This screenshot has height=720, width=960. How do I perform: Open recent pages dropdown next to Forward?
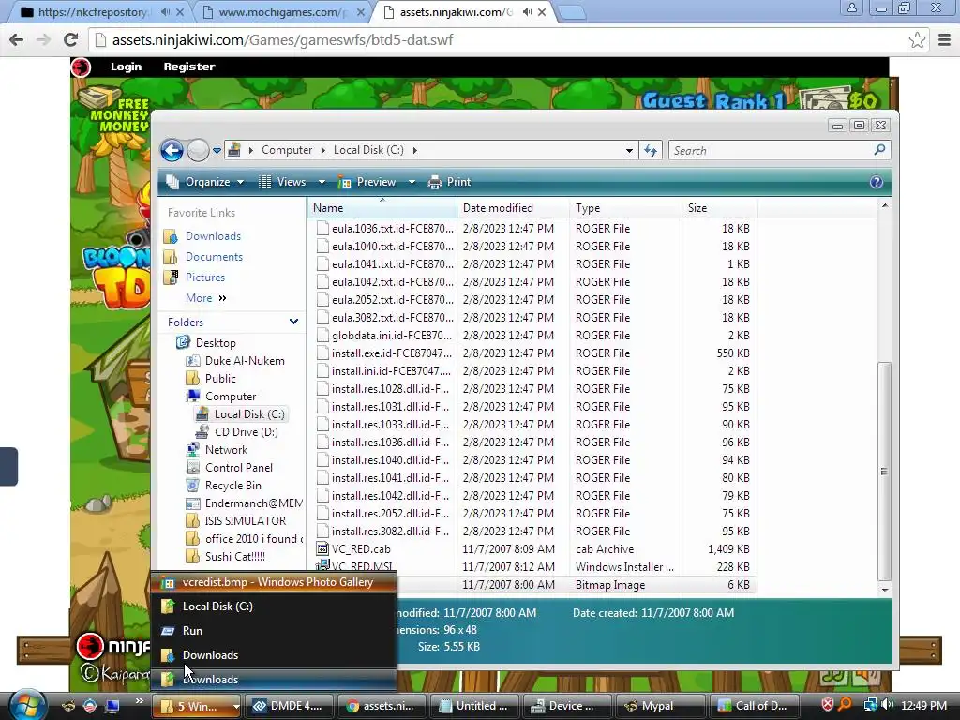217,151
